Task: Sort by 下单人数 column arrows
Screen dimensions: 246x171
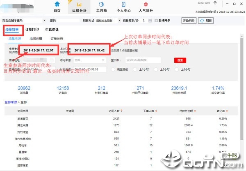Action: click(x=156, y=111)
